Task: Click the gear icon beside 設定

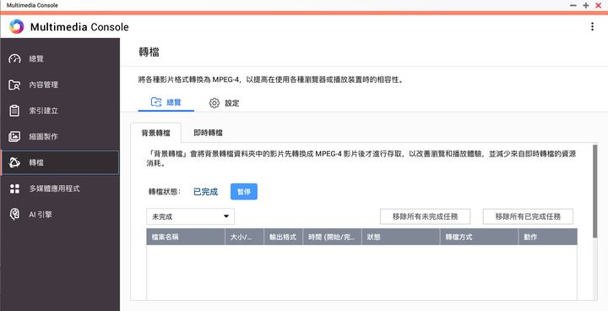Action: (214, 103)
